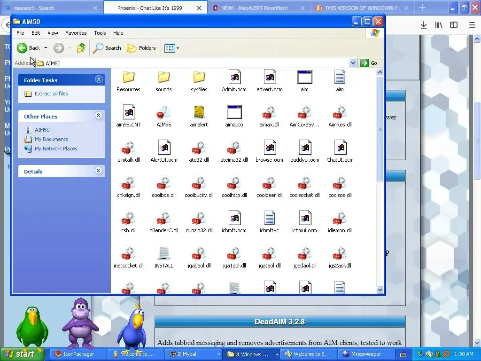The image size is (481, 361).
Task: Select AlertUI.ocm file
Action: click(163, 152)
